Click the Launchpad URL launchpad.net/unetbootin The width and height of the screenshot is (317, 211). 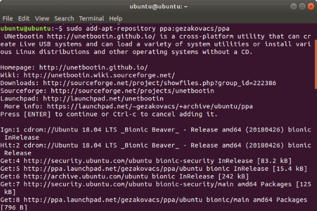coord(103,98)
